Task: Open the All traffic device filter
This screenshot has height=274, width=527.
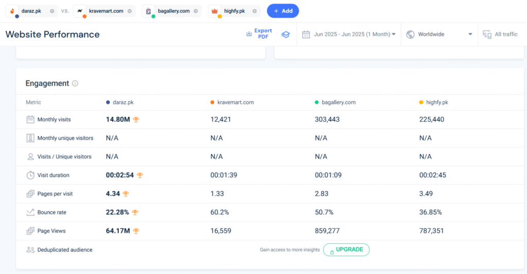Action: tap(500, 34)
